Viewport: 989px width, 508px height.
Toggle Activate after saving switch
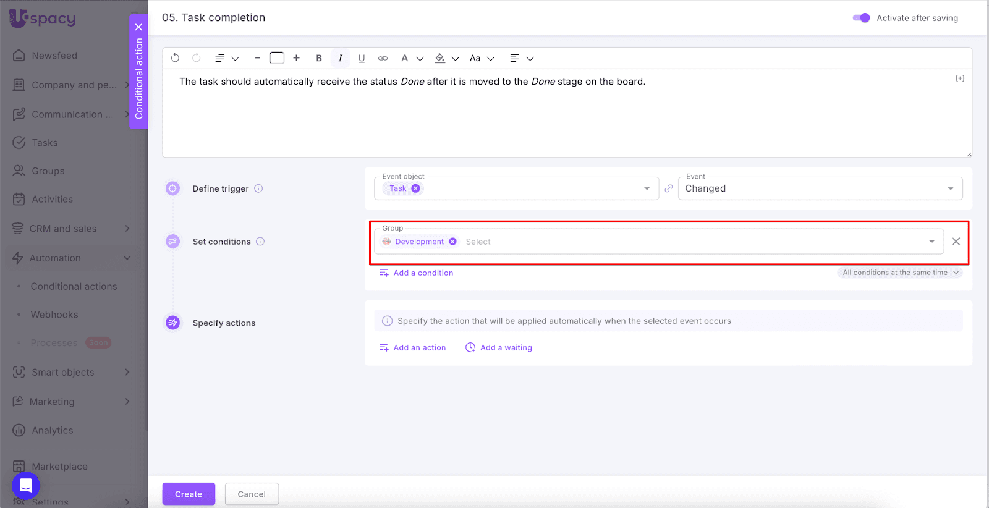[861, 18]
